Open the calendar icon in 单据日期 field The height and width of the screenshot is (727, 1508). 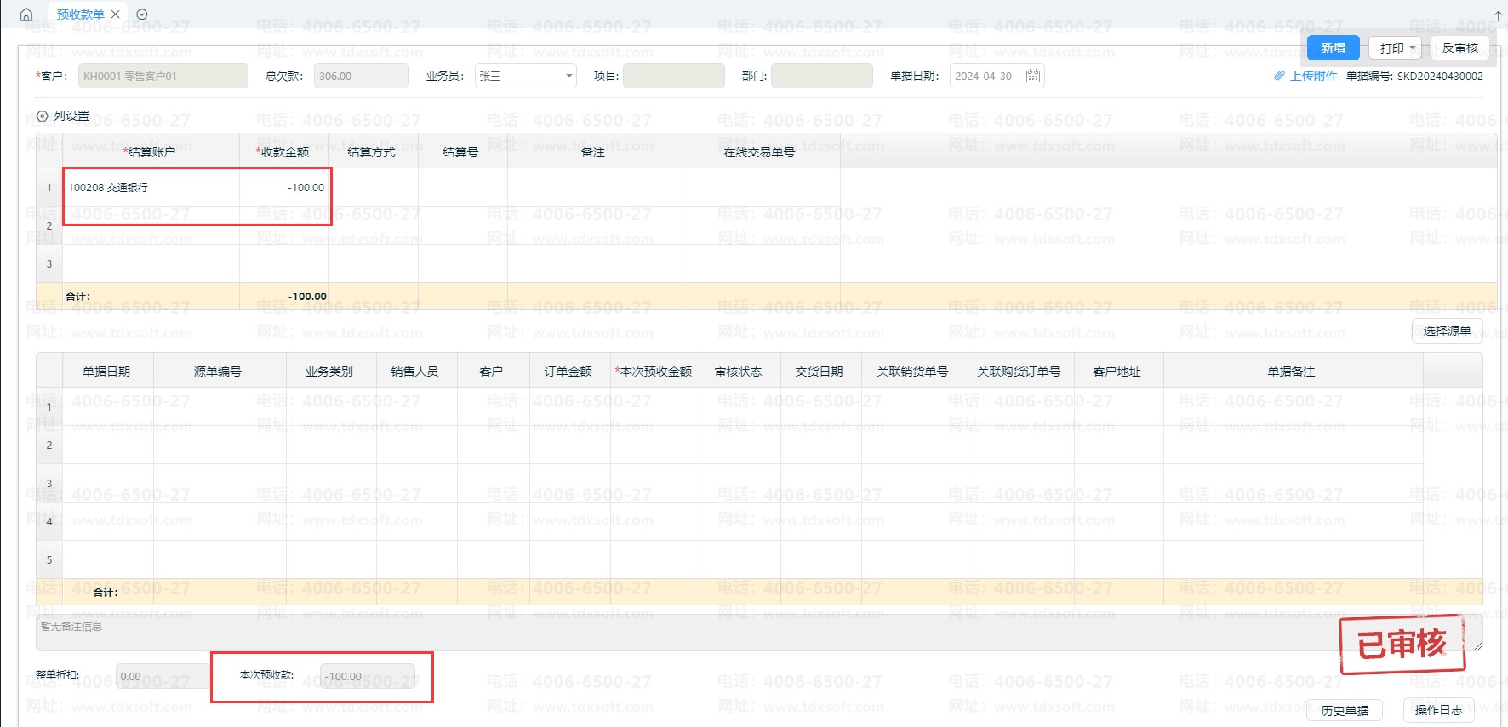coord(1032,77)
